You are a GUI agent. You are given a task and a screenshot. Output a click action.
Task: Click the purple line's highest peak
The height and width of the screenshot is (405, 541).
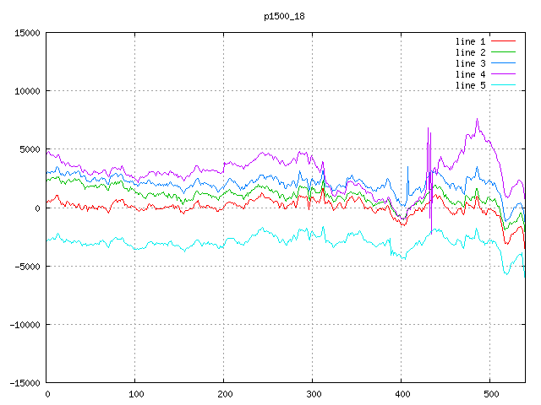pos(477,120)
